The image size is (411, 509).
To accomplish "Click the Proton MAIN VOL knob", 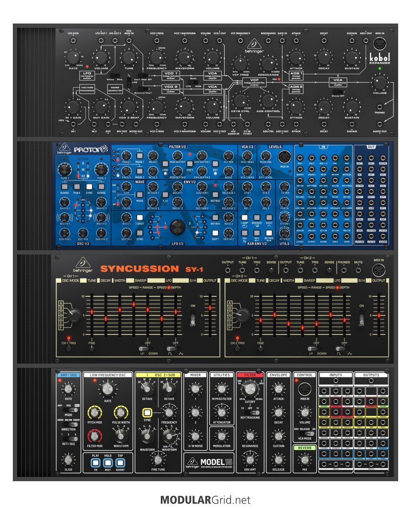I will point(266,156).
